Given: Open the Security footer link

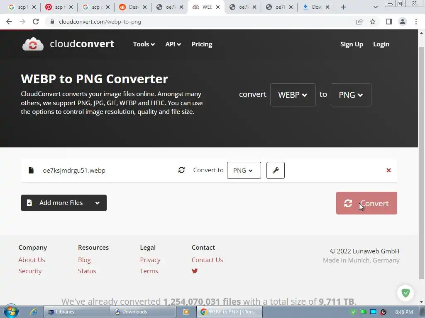Looking at the screenshot, I should click(x=30, y=271).
